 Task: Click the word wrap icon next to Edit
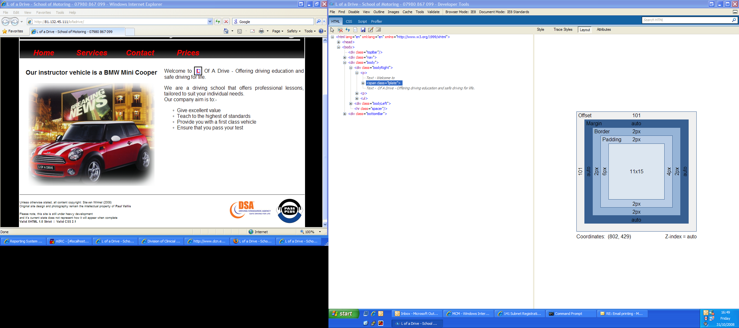click(378, 30)
